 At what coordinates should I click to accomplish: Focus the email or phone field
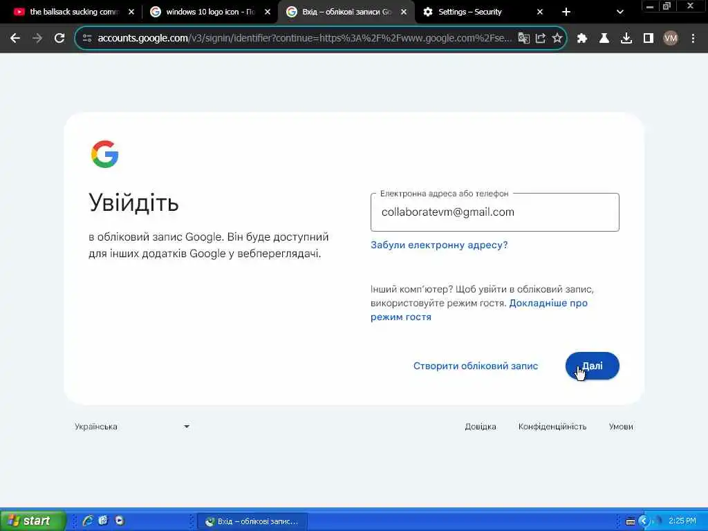[x=495, y=212]
